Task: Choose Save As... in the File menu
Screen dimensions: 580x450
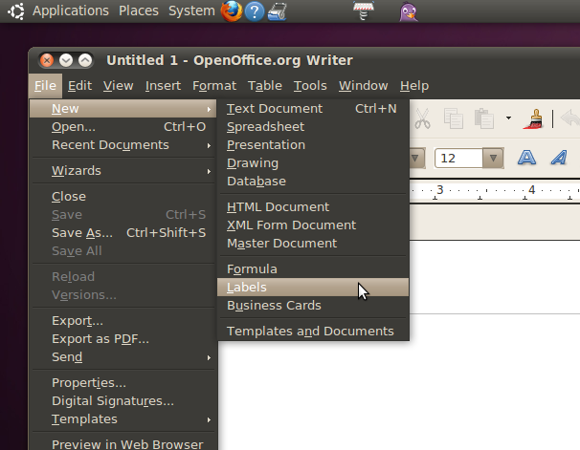Action: point(123,232)
